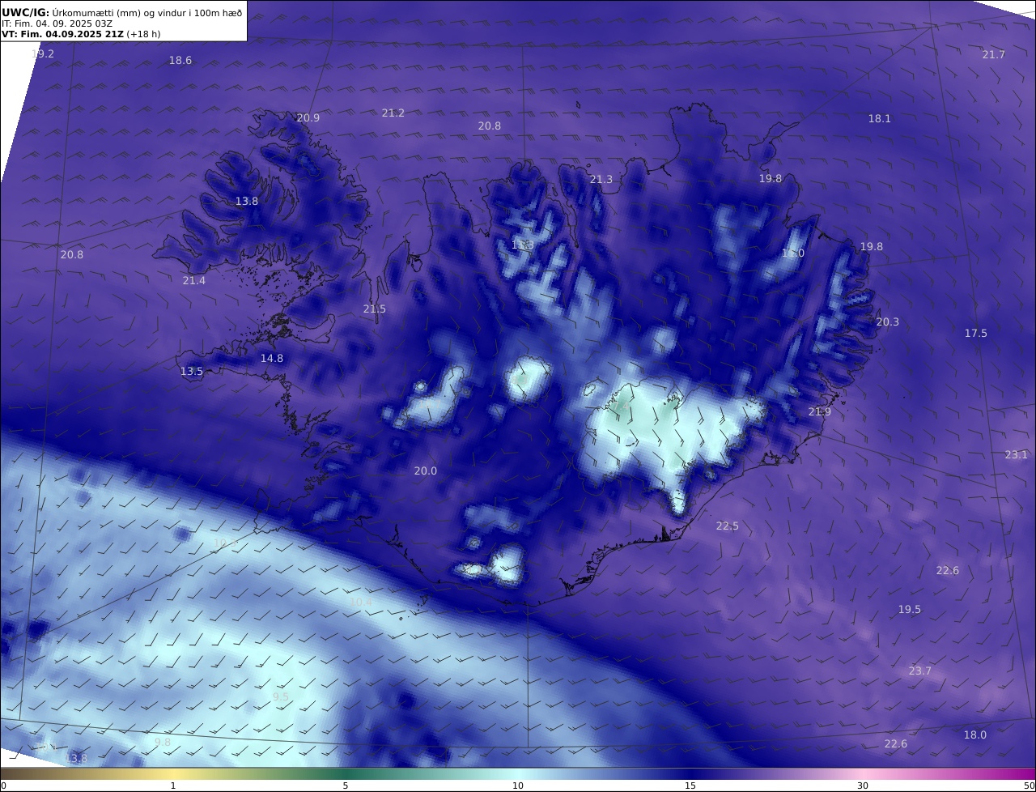1036x792 pixels.
Task: Select the IT: Fim. 04. 09. 2025 03Z line
Action: (x=57, y=23)
